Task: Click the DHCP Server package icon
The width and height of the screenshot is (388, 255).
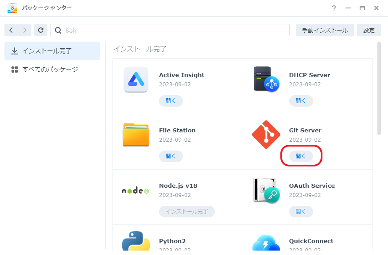Action: tap(266, 80)
